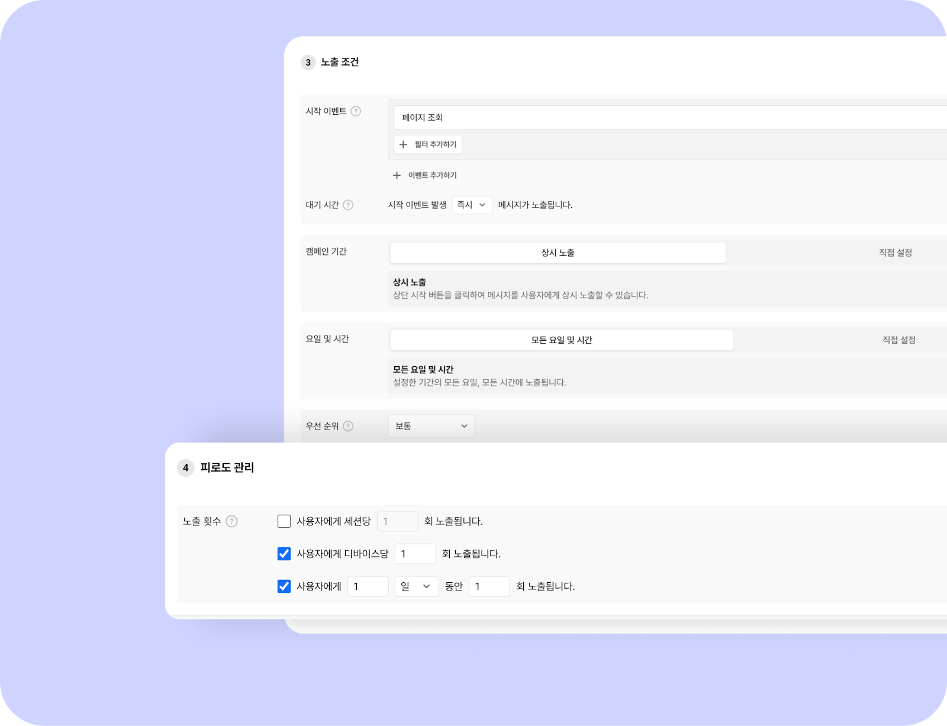
Task: Open help icon next to 대기 시간
Action: click(348, 205)
